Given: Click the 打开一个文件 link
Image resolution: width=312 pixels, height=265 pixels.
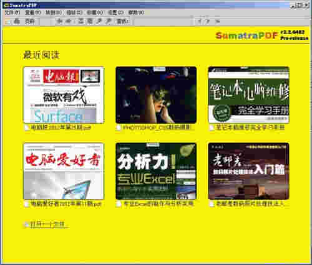Looking at the screenshot, I should pos(49,225).
